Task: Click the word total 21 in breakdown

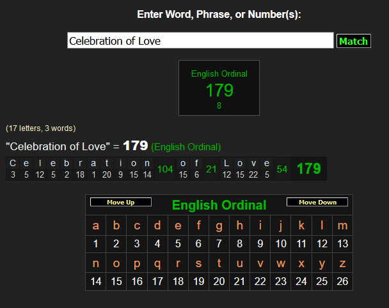Action: (211, 169)
